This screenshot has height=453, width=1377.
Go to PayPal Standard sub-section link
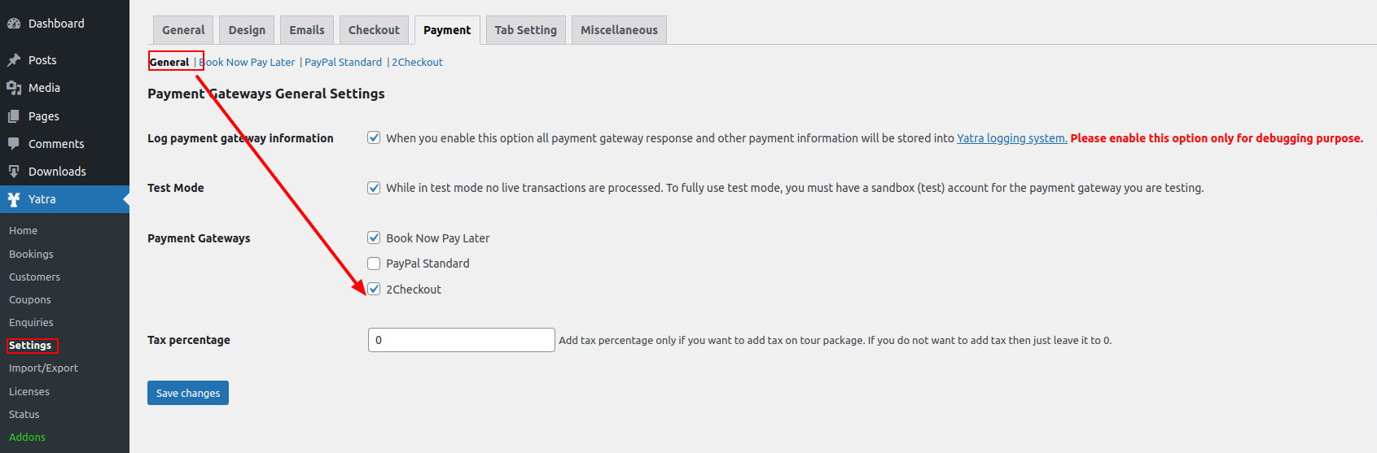(343, 62)
